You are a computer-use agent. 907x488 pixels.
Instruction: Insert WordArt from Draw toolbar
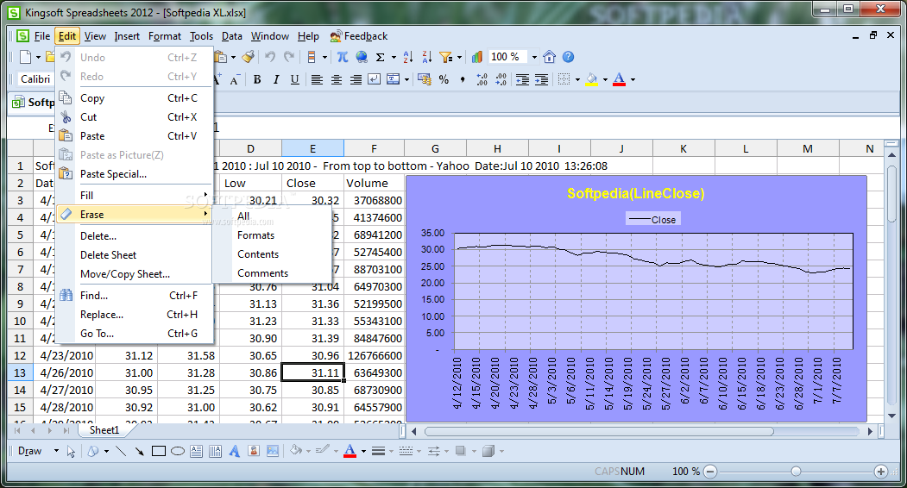click(234, 451)
